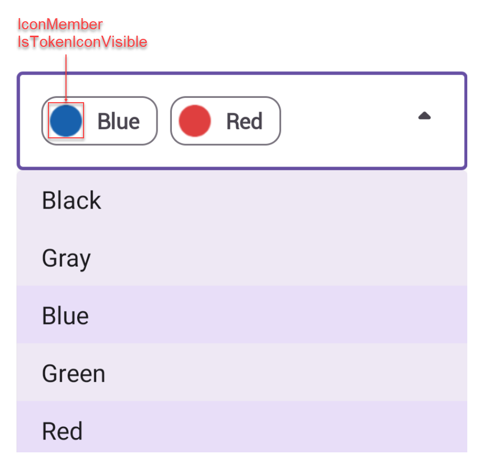Choose the Gray option in the list
This screenshot has width=479, height=463.
66,259
